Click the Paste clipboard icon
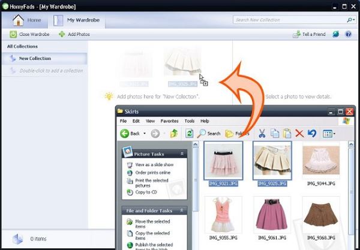This screenshot has height=250, width=360. 287,134
